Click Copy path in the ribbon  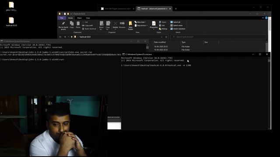click(x=87, y=25)
